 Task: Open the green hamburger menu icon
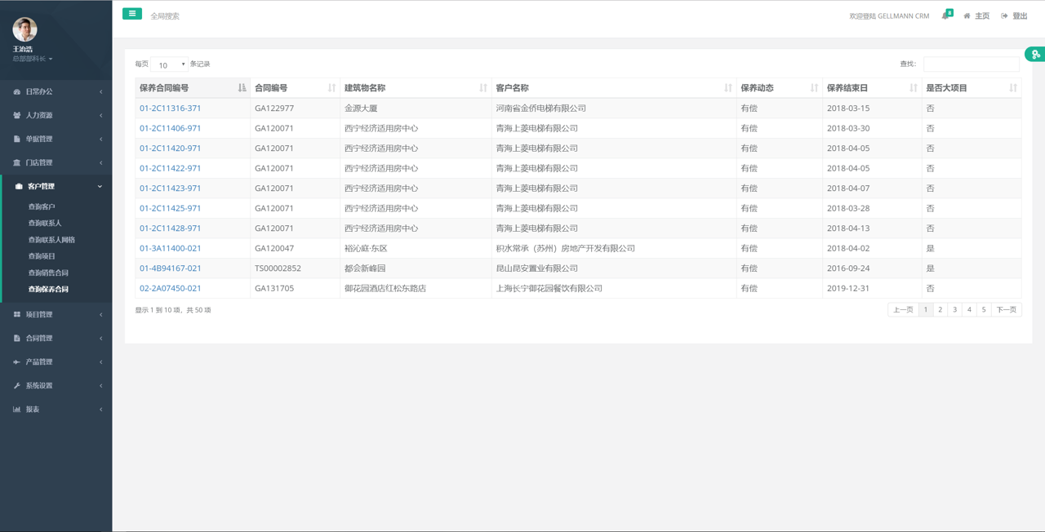coord(131,14)
